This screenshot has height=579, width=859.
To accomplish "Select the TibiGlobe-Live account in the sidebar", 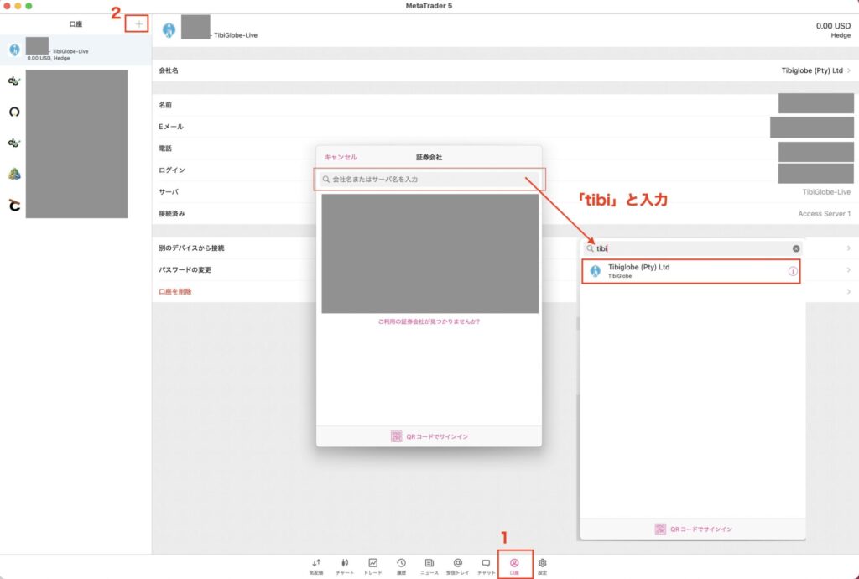I will (x=75, y=50).
